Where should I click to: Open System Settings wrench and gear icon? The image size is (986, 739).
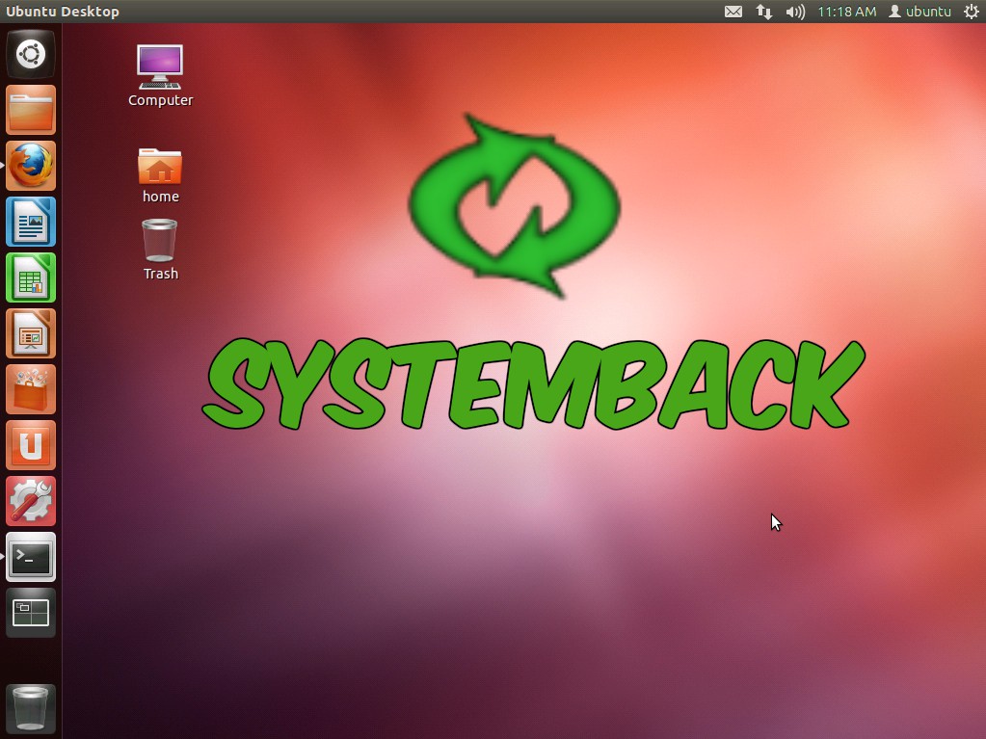(31, 501)
